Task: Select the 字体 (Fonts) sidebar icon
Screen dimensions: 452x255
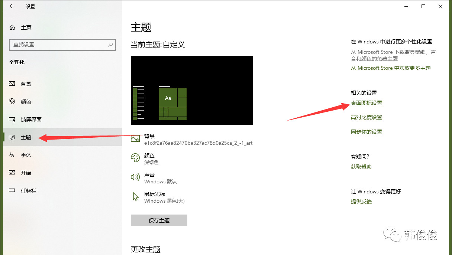Action: (x=12, y=155)
